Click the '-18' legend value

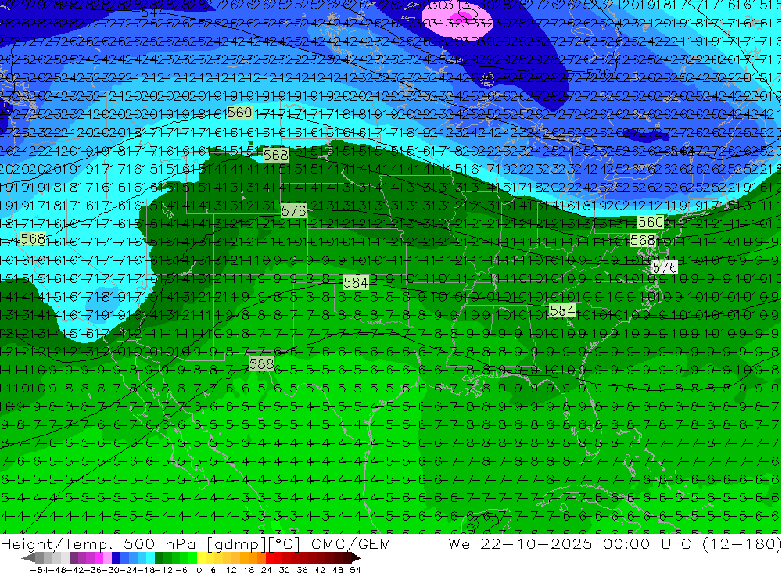pyautogui.click(x=147, y=570)
